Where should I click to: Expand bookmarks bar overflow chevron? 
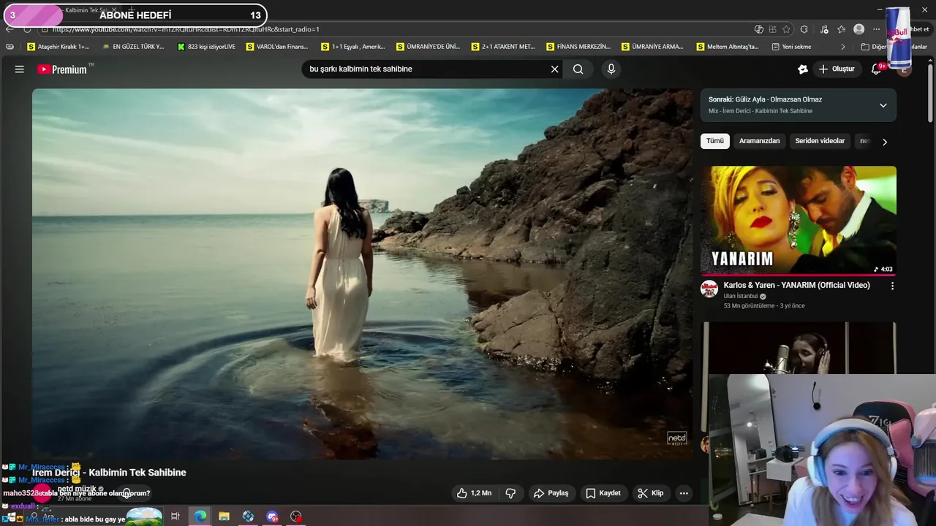tap(842, 47)
